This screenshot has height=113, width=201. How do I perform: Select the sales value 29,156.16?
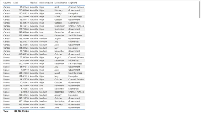click(x=24, y=26)
